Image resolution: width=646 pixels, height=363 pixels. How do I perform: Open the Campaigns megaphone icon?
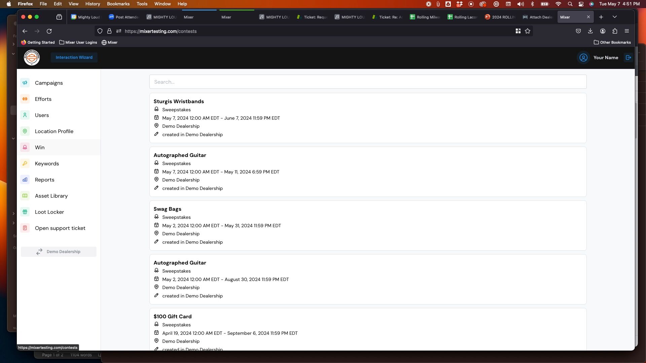[x=25, y=83]
